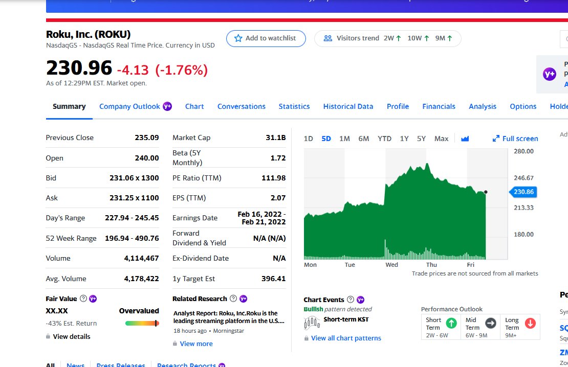Click the lock icon beside View details
568x367 pixels.
pyautogui.click(x=48, y=336)
